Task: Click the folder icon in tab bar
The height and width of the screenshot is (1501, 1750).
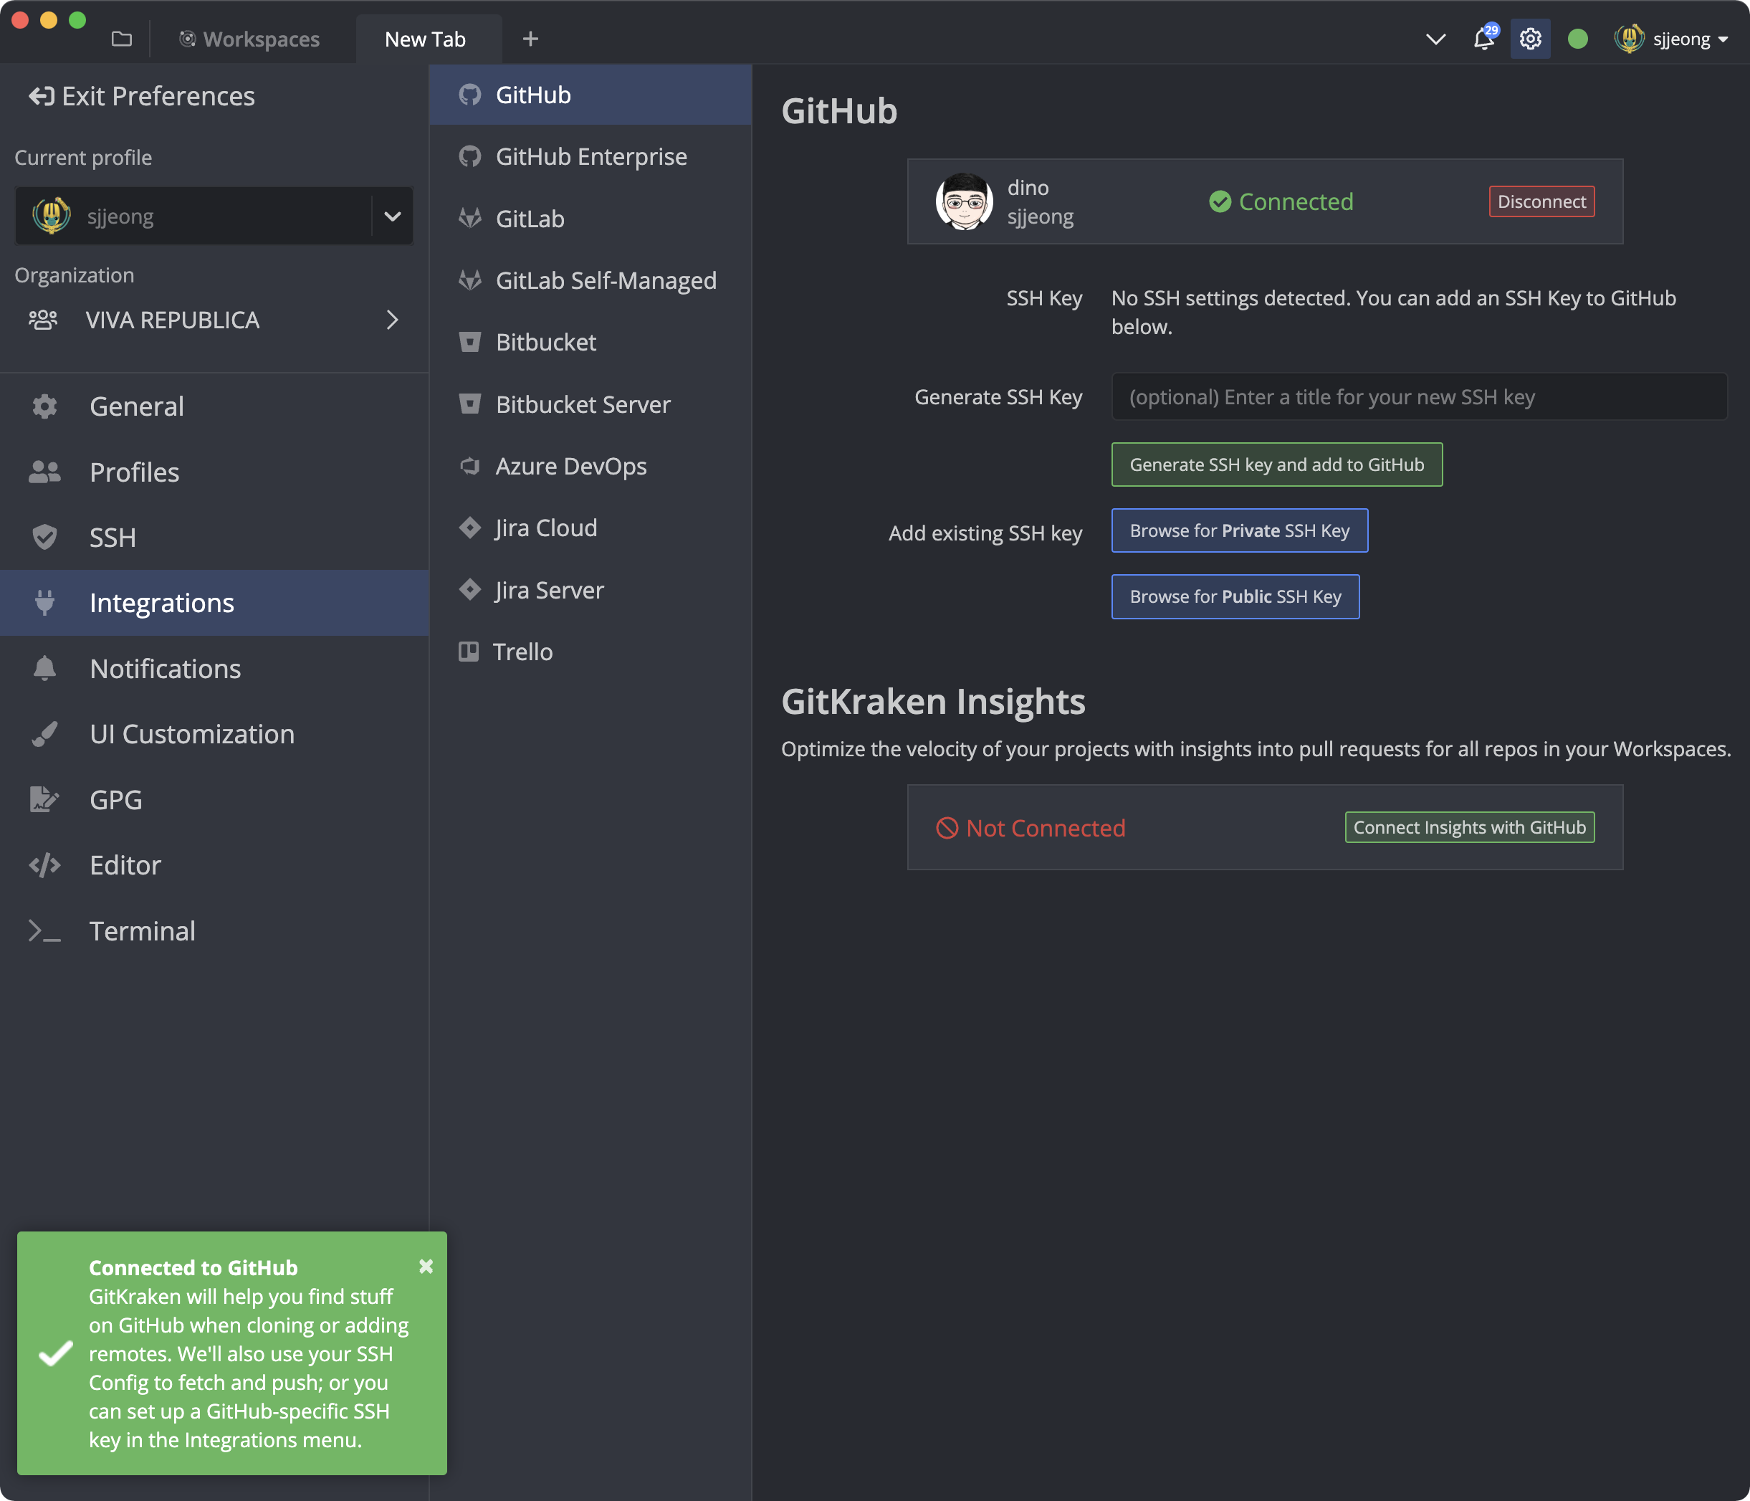Action: tap(122, 39)
